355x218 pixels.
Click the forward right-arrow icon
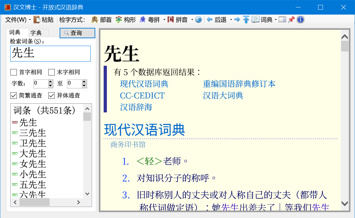237,20
